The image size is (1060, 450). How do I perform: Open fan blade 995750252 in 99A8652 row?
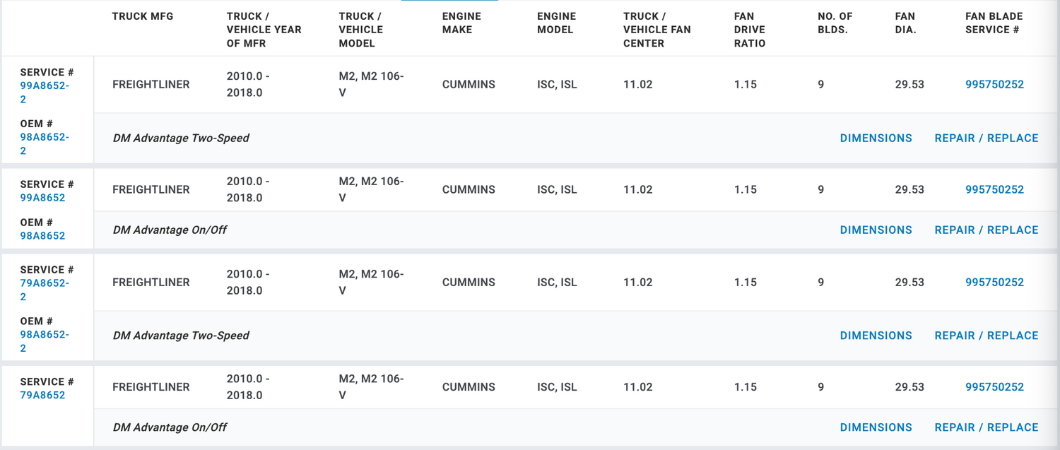click(x=994, y=189)
